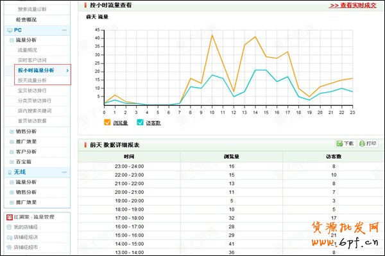Toggle the cyan 访客数 legend checkbox
The width and height of the screenshot is (385, 256).
point(140,122)
